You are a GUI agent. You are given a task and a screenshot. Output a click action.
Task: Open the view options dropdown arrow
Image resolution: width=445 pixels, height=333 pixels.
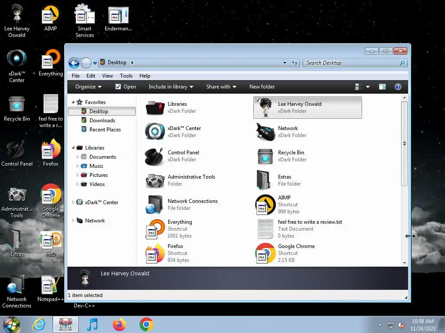(368, 87)
